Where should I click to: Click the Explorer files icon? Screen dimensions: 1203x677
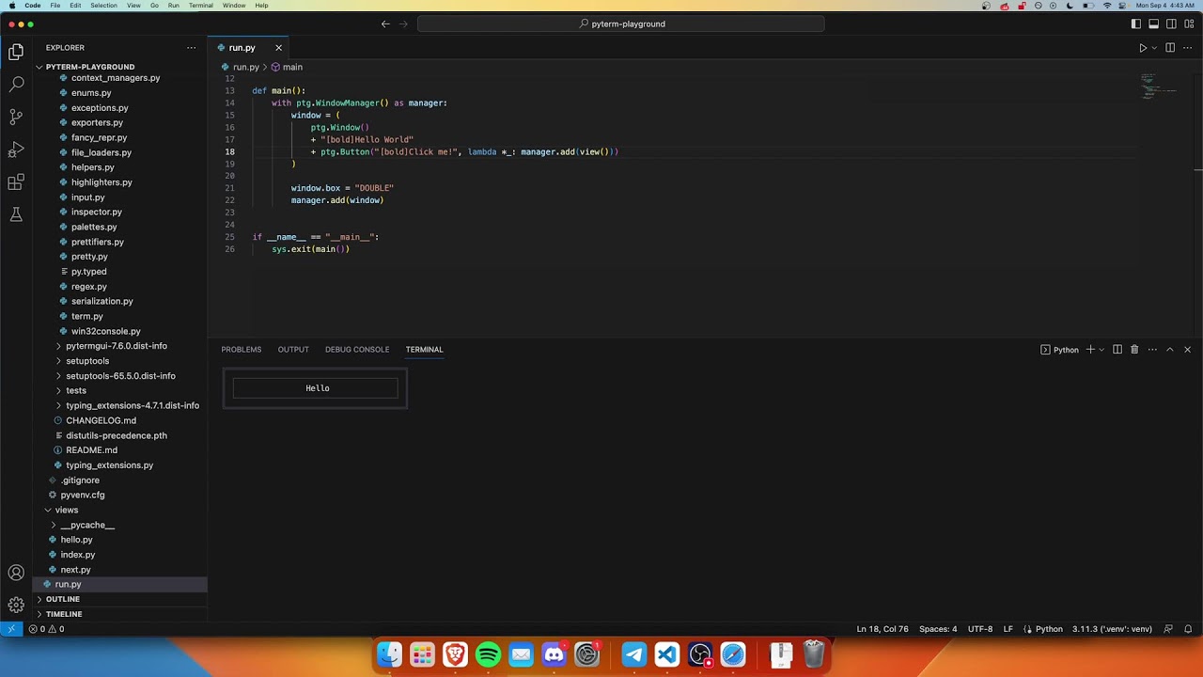16,52
